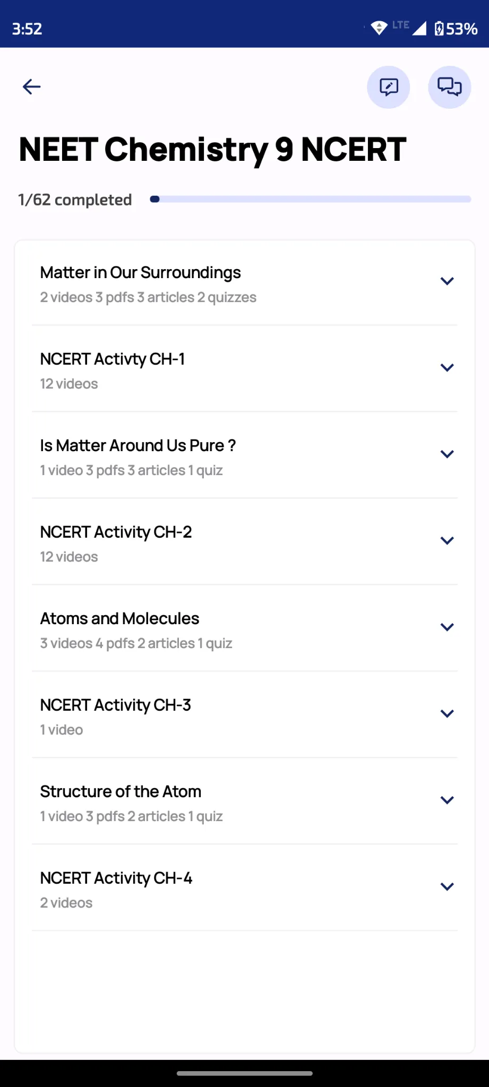Expand the NCERT Activity CH-2 chevron
Viewport: 489px width, 1087px height.
pos(447,541)
